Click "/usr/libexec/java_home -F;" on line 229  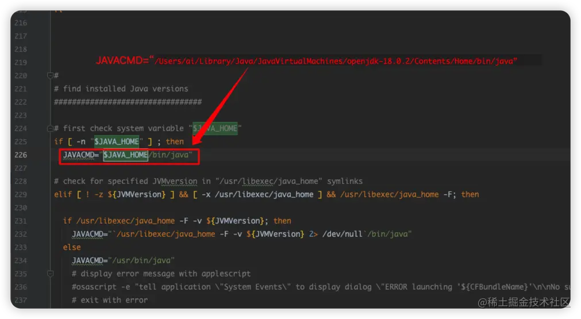point(398,194)
